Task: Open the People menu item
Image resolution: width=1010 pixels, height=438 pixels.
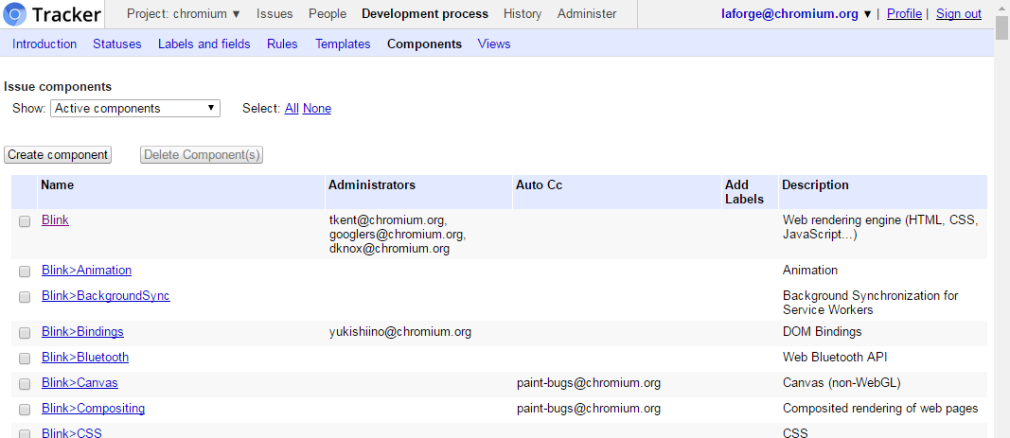Action: click(x=327, y=14)
